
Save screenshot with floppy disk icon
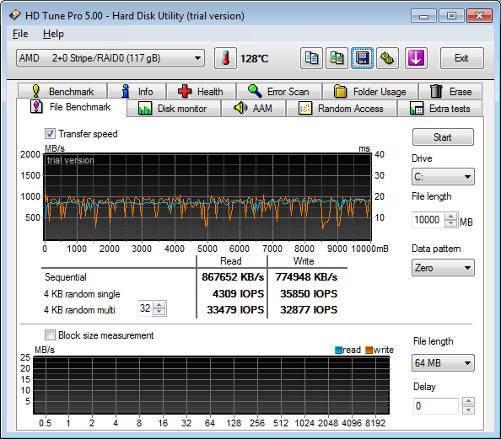click(363, 58)
